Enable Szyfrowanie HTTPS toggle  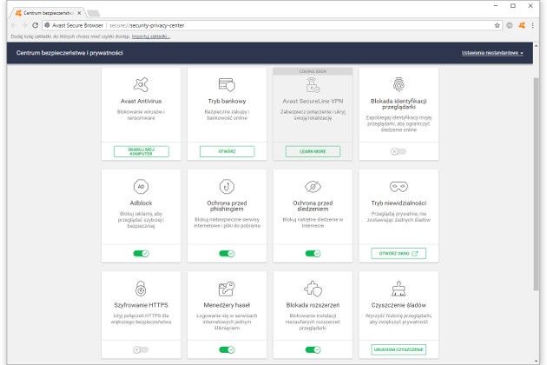[141, 349]
